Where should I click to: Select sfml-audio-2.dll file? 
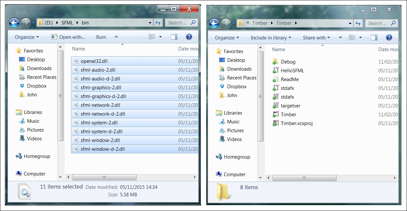pos(135,70)
